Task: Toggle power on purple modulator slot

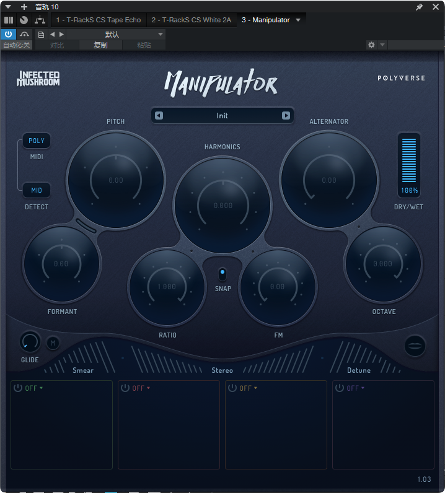Action: pyautogui.click(x=340, y=388)
